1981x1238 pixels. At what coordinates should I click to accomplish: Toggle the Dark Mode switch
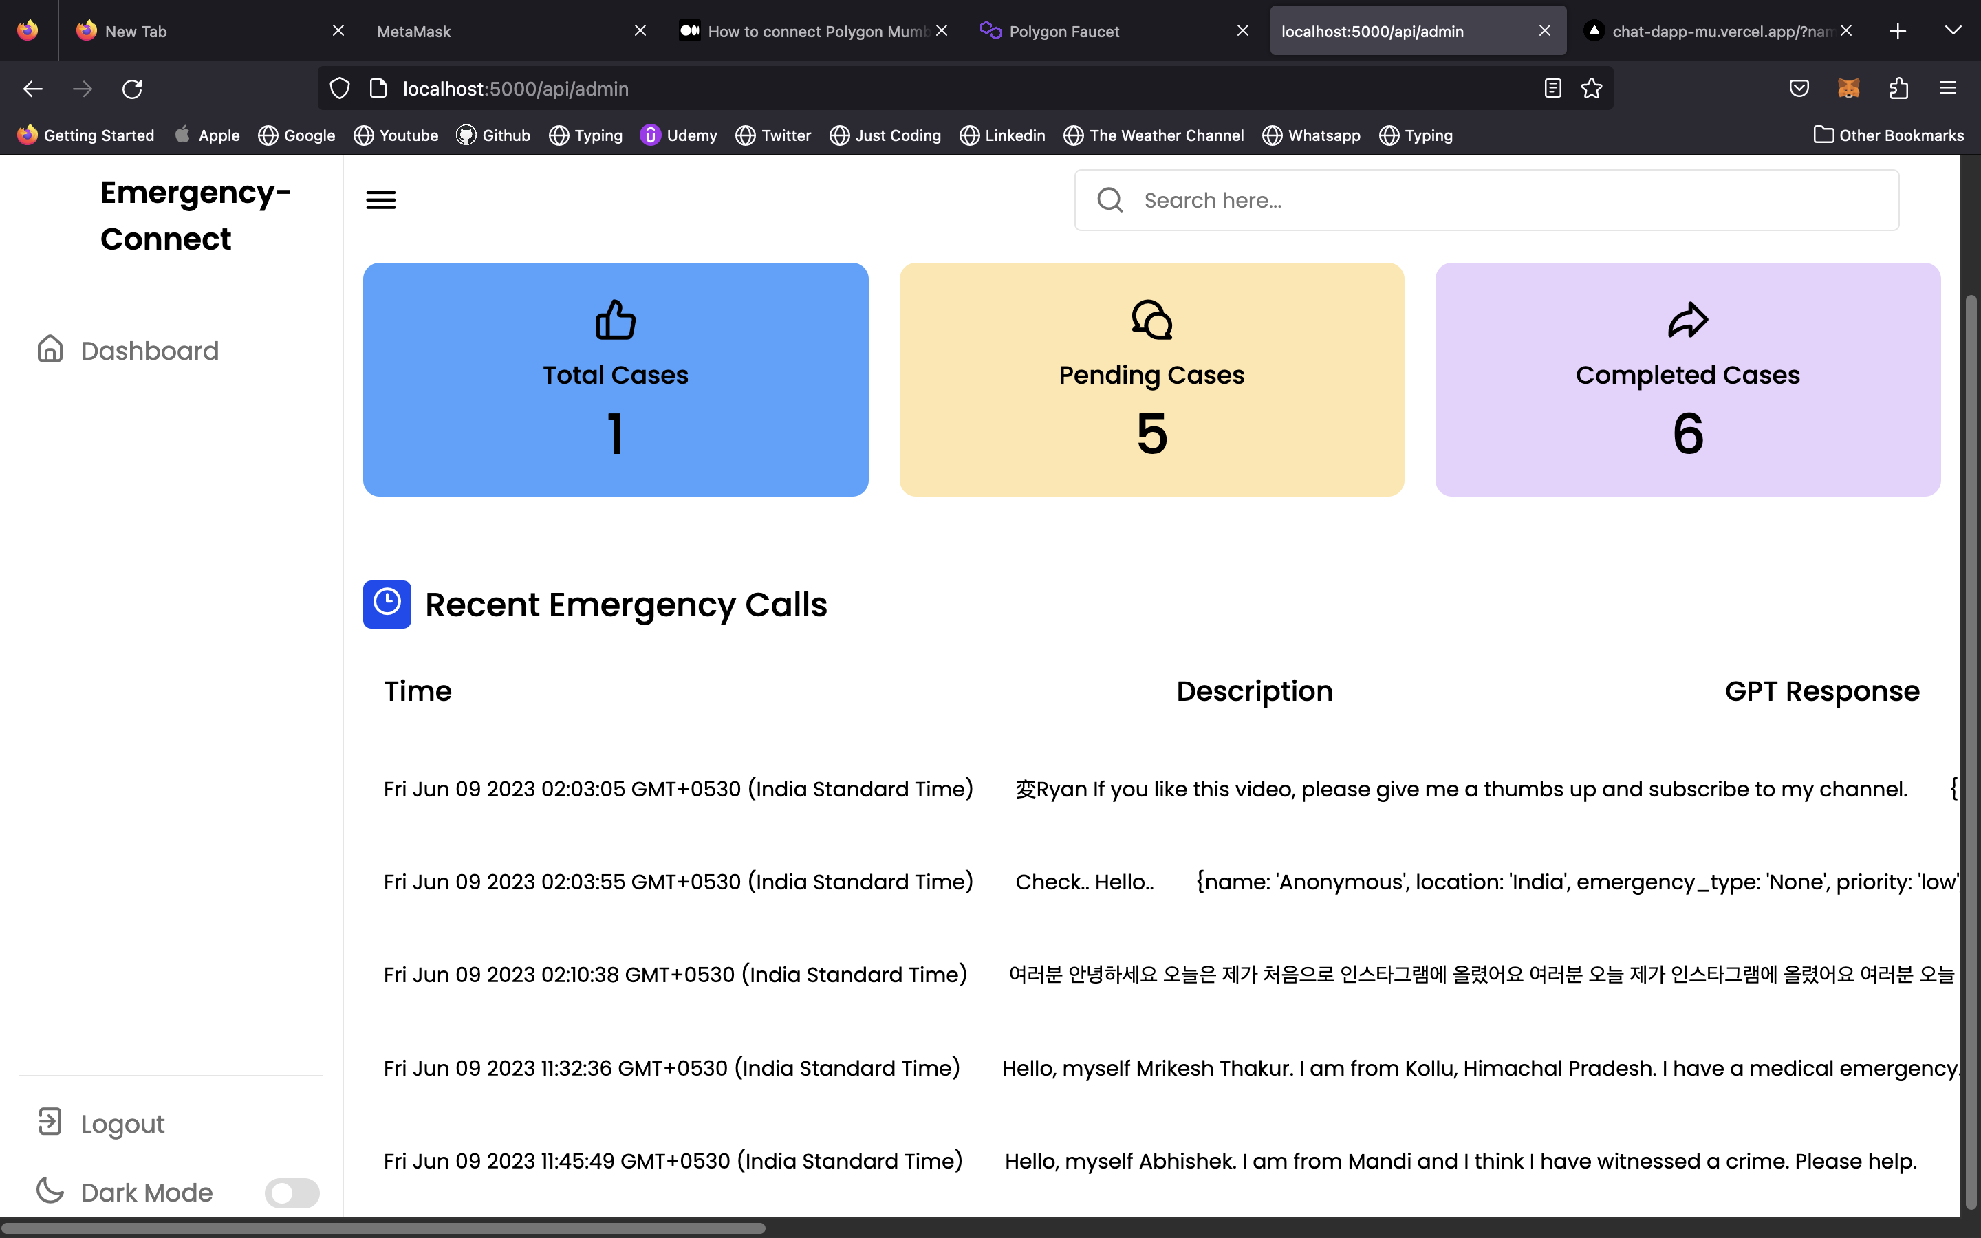coord(292,1192)
